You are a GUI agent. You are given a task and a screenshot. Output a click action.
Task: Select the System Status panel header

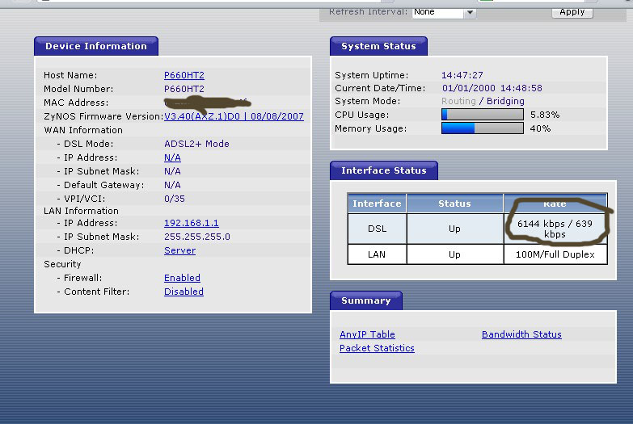(x=378, y=46)
